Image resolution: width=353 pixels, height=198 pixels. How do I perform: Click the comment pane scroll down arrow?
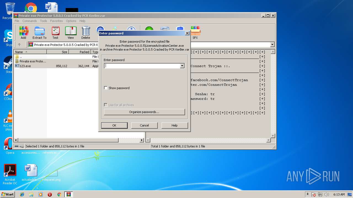[x=273, y=136]
